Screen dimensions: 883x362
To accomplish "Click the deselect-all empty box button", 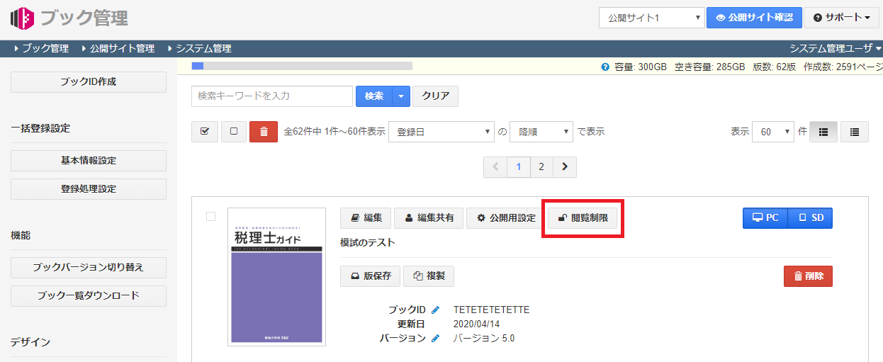I will pyautogui.click(x=234, y=132).
